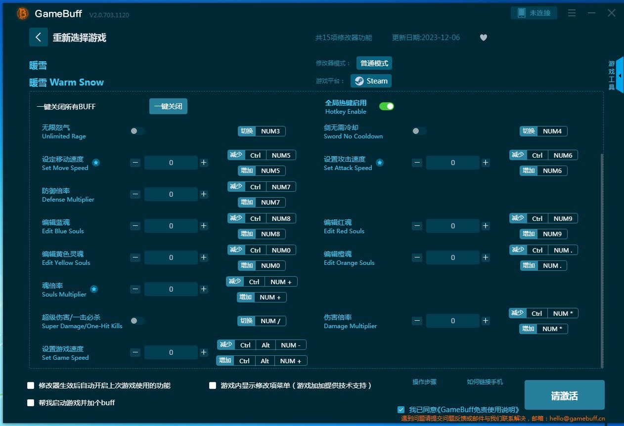This screenshot has height=426, width=624.
Task: Click the back arrow to reselect game
Action: 39,37
